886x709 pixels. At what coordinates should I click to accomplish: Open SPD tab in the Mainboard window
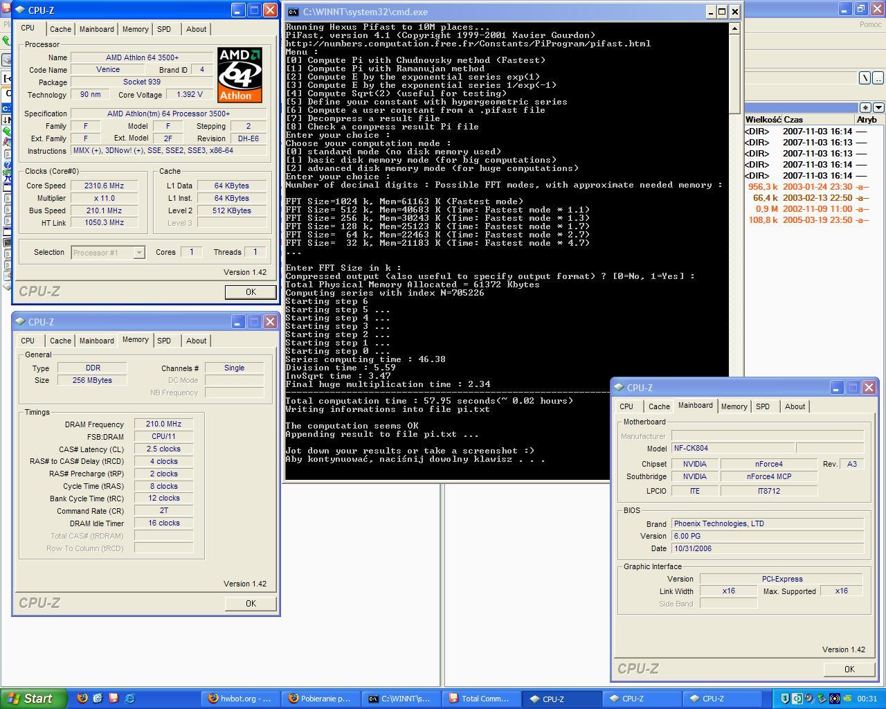pos(763,406)
